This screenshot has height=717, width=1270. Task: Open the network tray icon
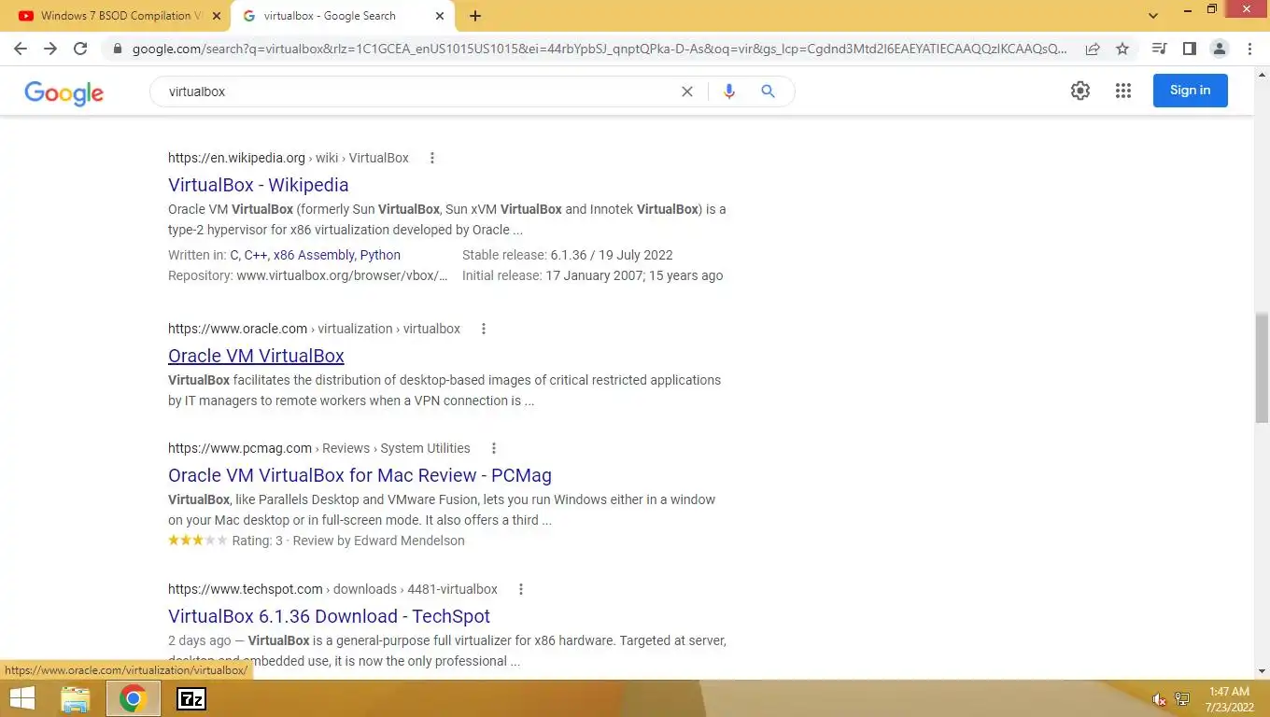pos(1182,699)
